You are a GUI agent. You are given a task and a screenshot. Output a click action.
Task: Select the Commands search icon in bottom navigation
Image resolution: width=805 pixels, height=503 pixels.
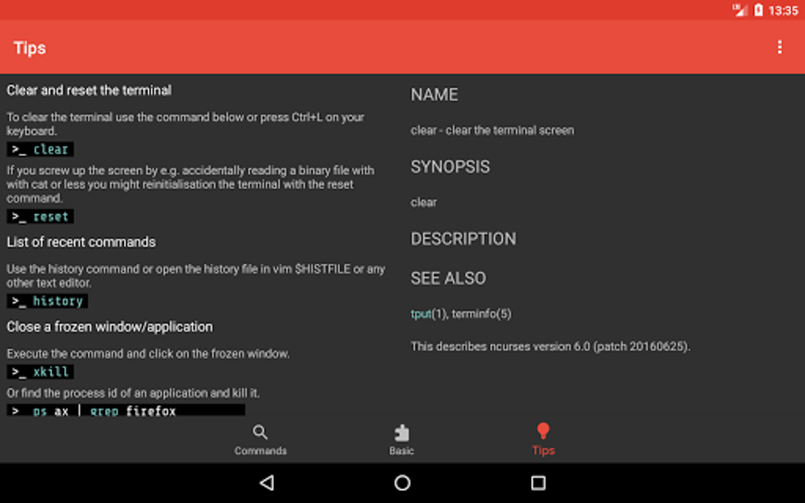pos(260,432)
